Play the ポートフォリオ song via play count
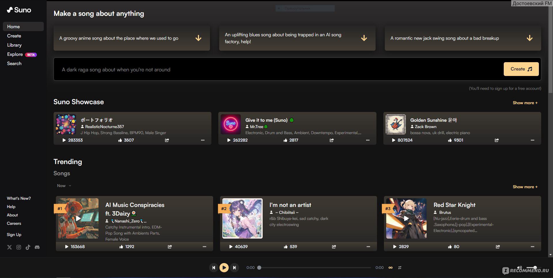Viewport: 553px width, 278px height. tap(73, 140)
